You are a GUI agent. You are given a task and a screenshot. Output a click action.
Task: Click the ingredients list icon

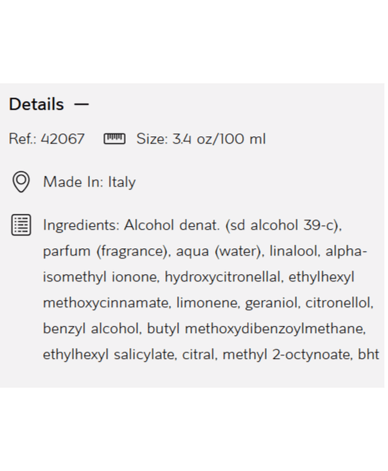pyautogui.click(x=21, y=226)
